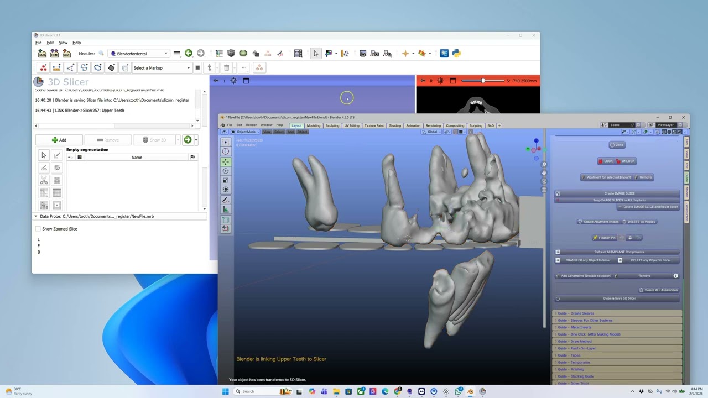The height and width of the screenshot is (398, 708).
Task: Click the Add segment button
Action: pyautogui.click(x=59, y=140)
